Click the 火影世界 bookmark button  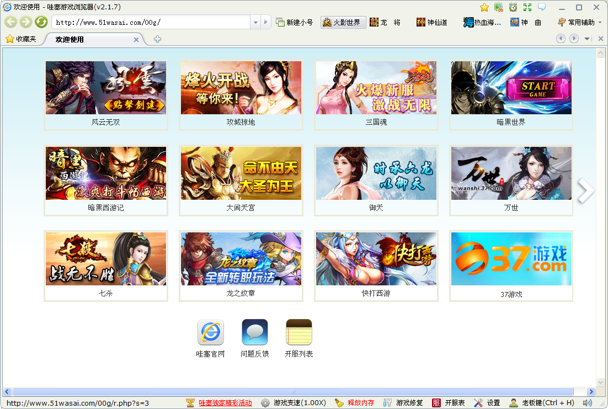coord(343,23)
